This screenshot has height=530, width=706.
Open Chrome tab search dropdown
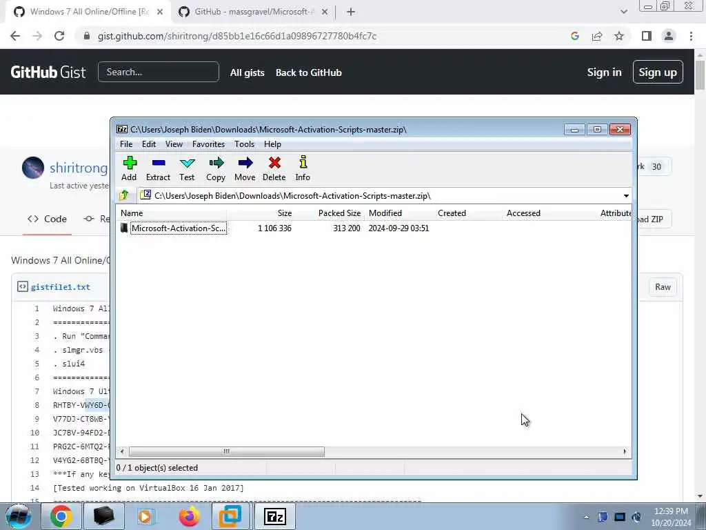coord(623,12)
